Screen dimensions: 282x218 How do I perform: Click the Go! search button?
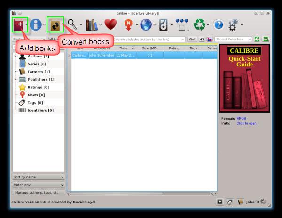click(192, 39)
